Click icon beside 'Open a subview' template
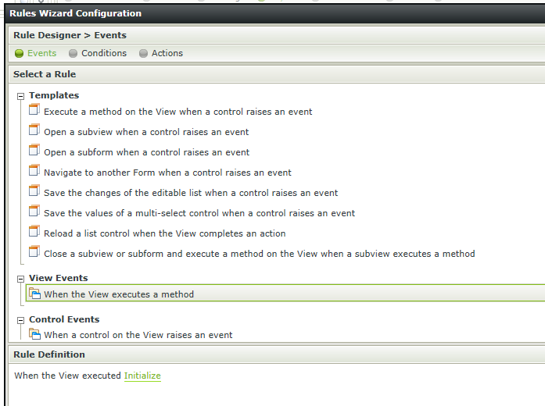Screen dimensions: 545x406 tap(34, 130)
